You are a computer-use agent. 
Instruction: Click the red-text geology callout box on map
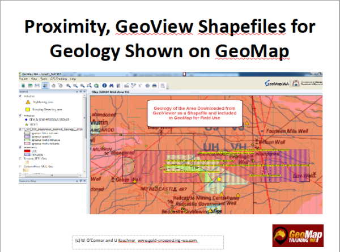point(194,113)
